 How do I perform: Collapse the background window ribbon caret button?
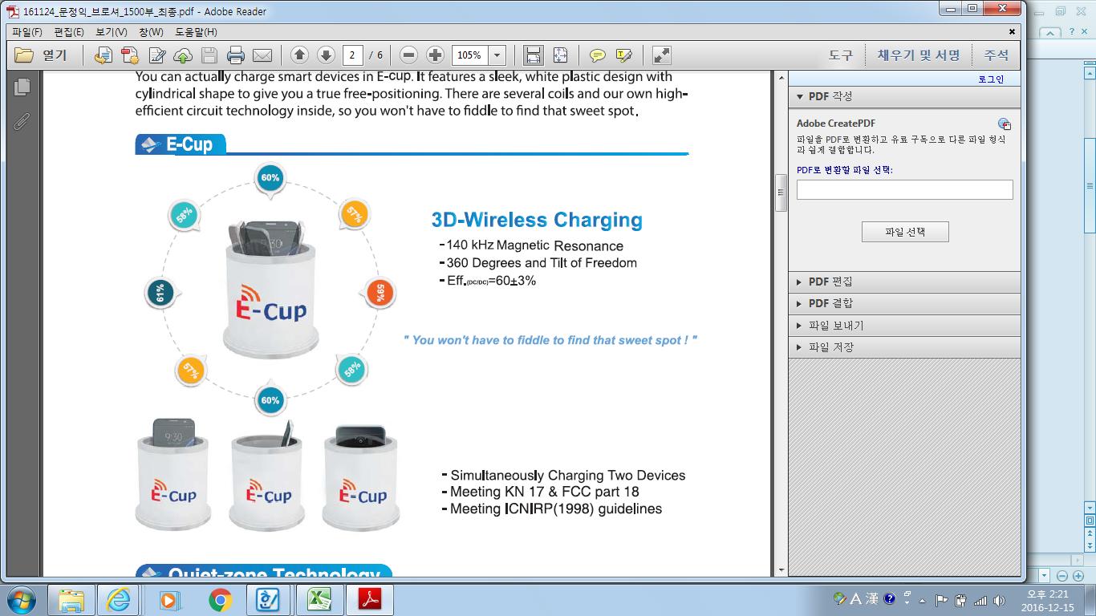point(1051,33)
